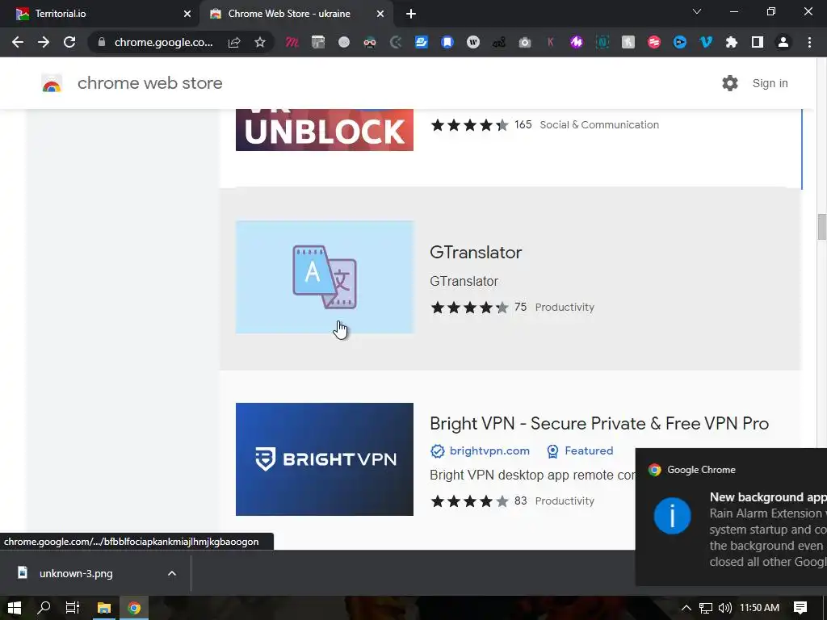
Task: Open the Vimeo extension icon
Action: point(706,42)
